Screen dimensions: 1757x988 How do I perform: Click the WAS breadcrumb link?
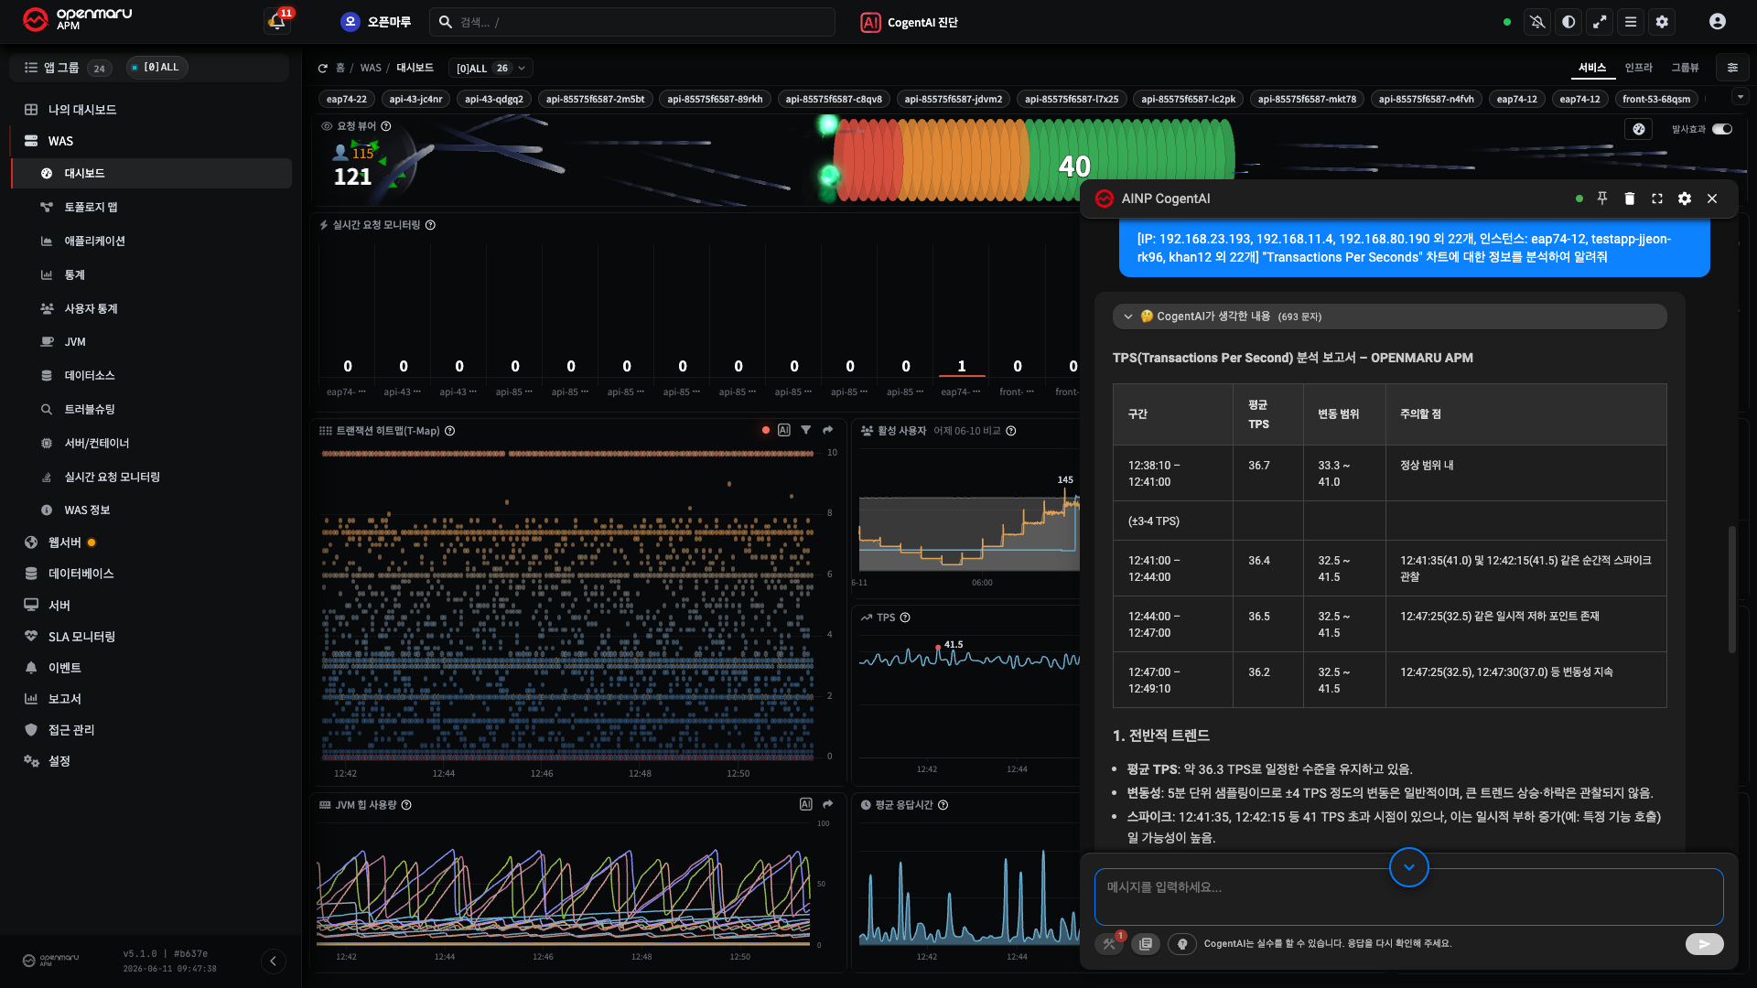pos(371,69)
